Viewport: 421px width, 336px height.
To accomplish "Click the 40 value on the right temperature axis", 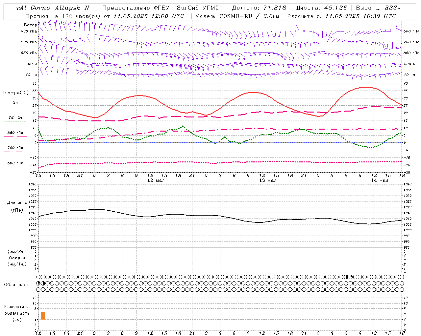I will [406, 83].
